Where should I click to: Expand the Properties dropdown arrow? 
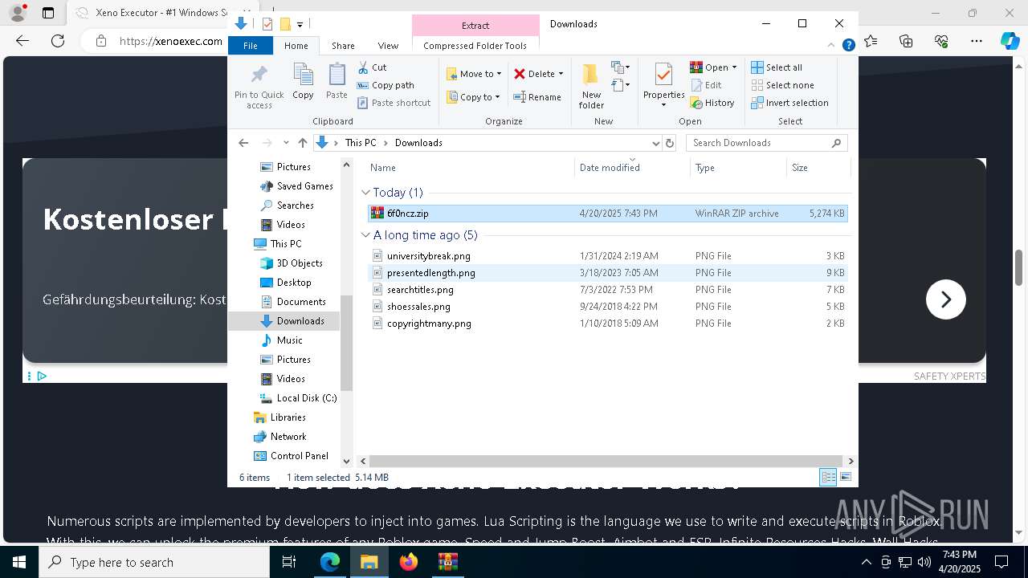tap(663, 105)
